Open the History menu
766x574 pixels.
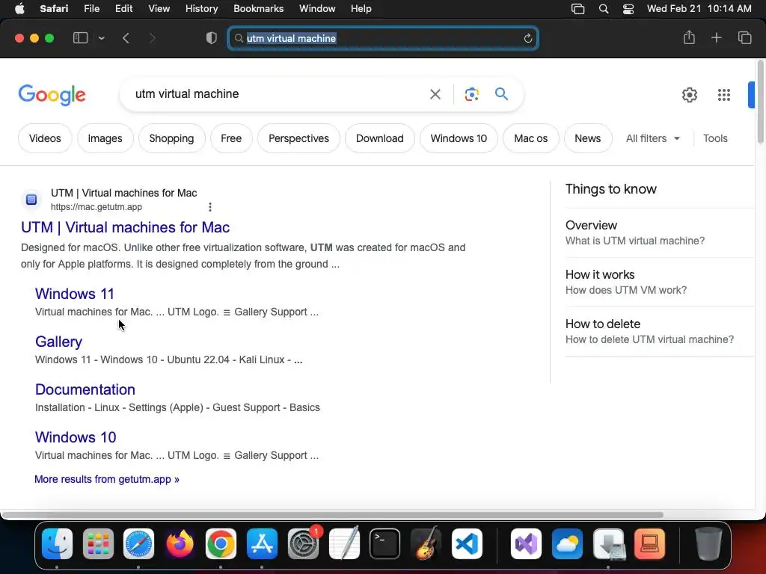201,9
